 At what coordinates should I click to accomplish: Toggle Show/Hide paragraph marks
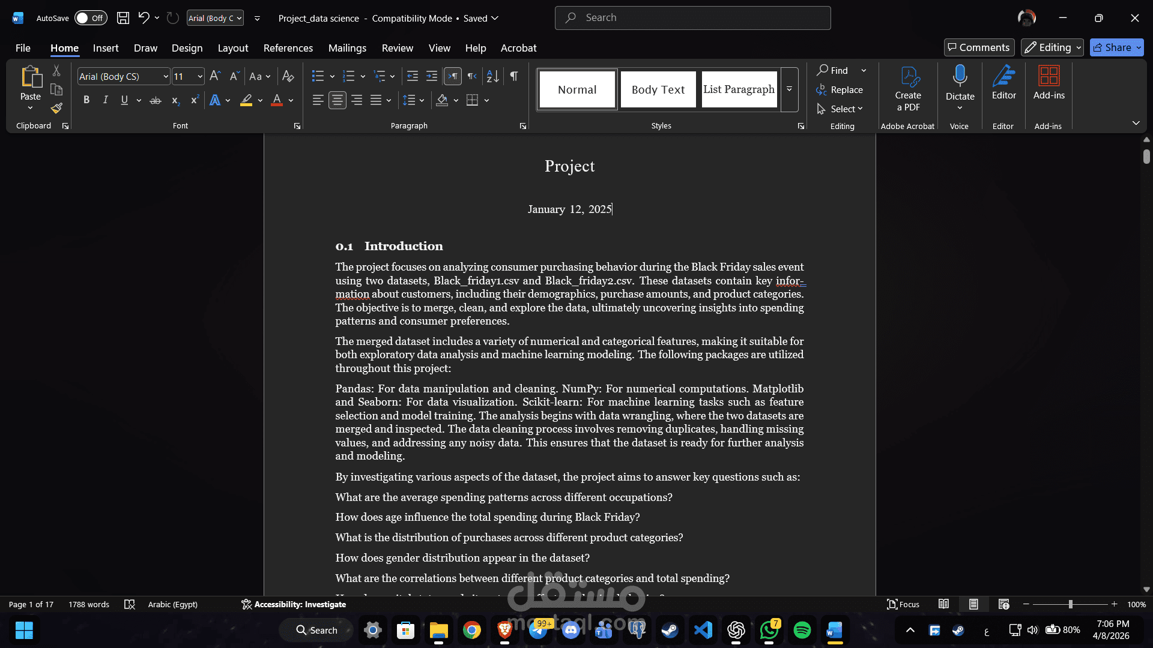coord(514,76)
